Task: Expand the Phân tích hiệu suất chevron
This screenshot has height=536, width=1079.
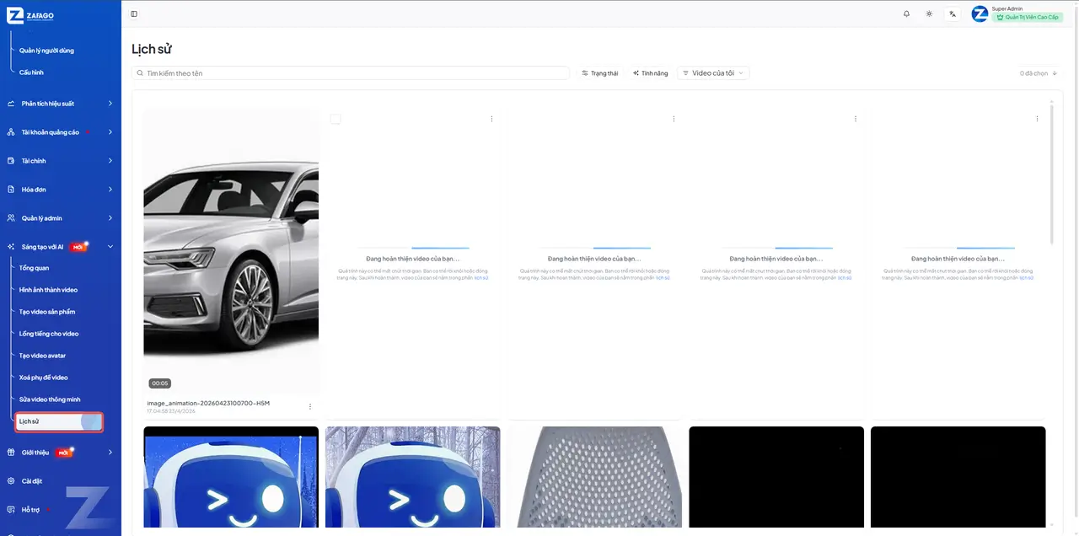Action: click(x=110, y=104)
